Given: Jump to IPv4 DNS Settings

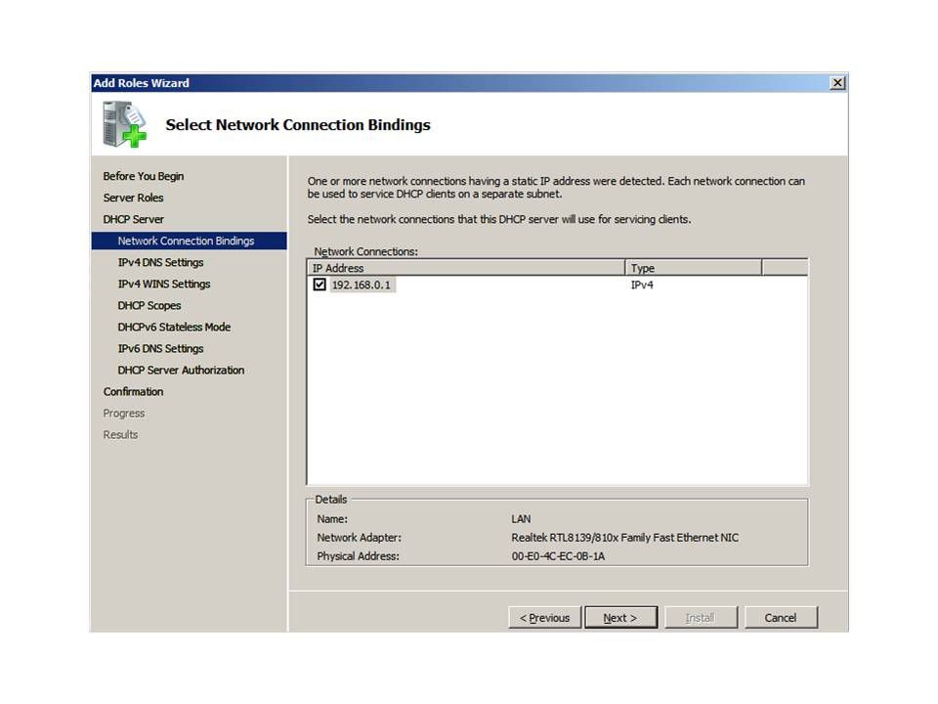Looking at the screenshot, I should [x=160, y=262].
